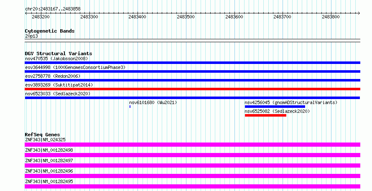Image resolution: width=372 pixels, height=191 pixels.
Task: Click the blue bar of esv3644998
Action: [x=192, y=71]
